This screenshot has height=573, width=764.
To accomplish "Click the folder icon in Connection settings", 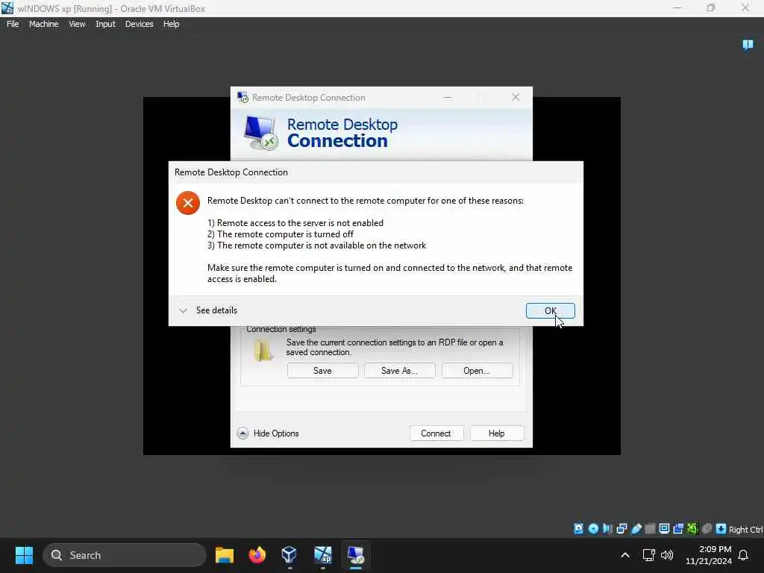I will [263, 350].
